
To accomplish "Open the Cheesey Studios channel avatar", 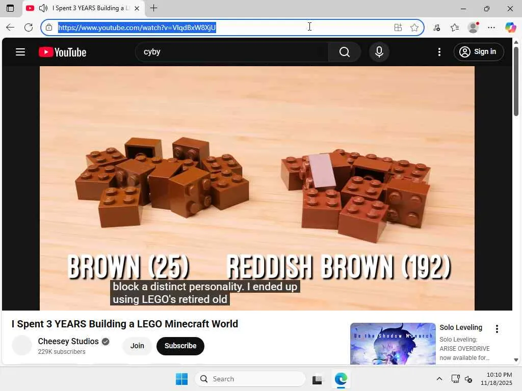I will coord(21,346).
